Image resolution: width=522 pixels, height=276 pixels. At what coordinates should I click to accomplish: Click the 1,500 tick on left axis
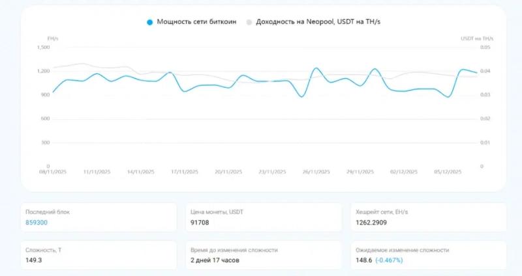point(43,47)
